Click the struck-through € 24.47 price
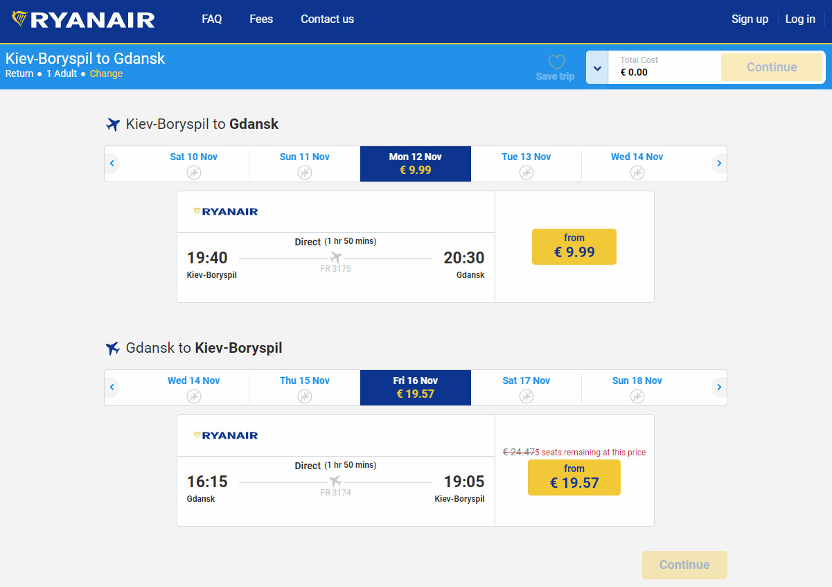 (x=519, y=453)
